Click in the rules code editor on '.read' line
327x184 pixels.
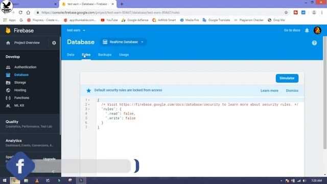pyautogui.click(x=121, y=113)
